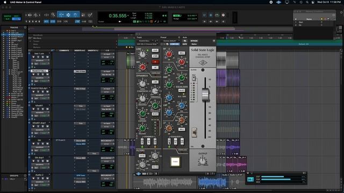Click the plug-in preset settings circle icon
This screenshot has height=193, width=344.
[179, 38]
